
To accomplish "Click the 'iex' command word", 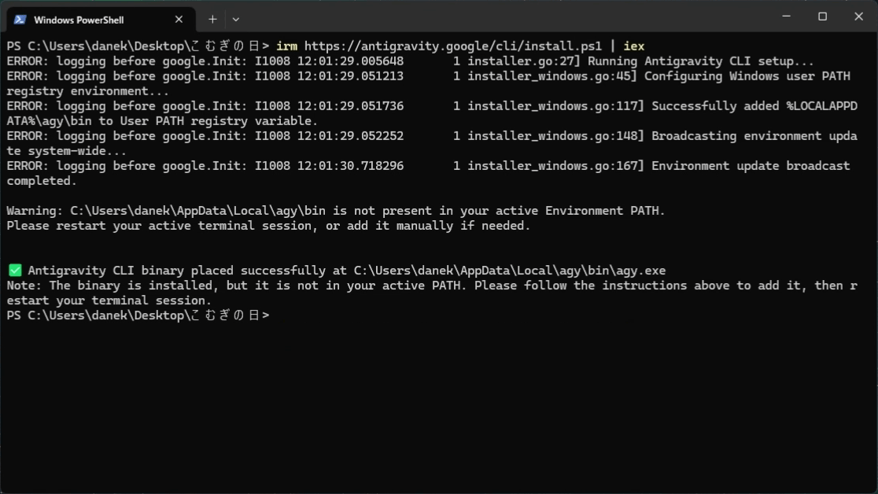I will (x=634, y=46).
